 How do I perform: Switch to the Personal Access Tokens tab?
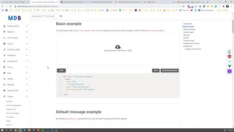click(x=190, y=2)
